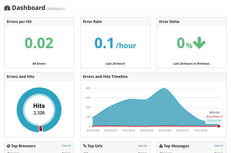This screenshot has height=153, width=231.
Task: Click the 600 y-axis label
Action: coord(88,88)
